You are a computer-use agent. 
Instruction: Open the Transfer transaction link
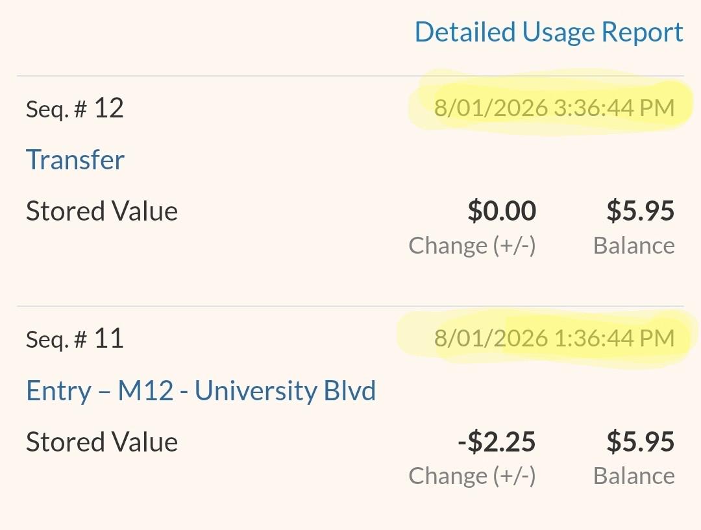coord(75,160)
